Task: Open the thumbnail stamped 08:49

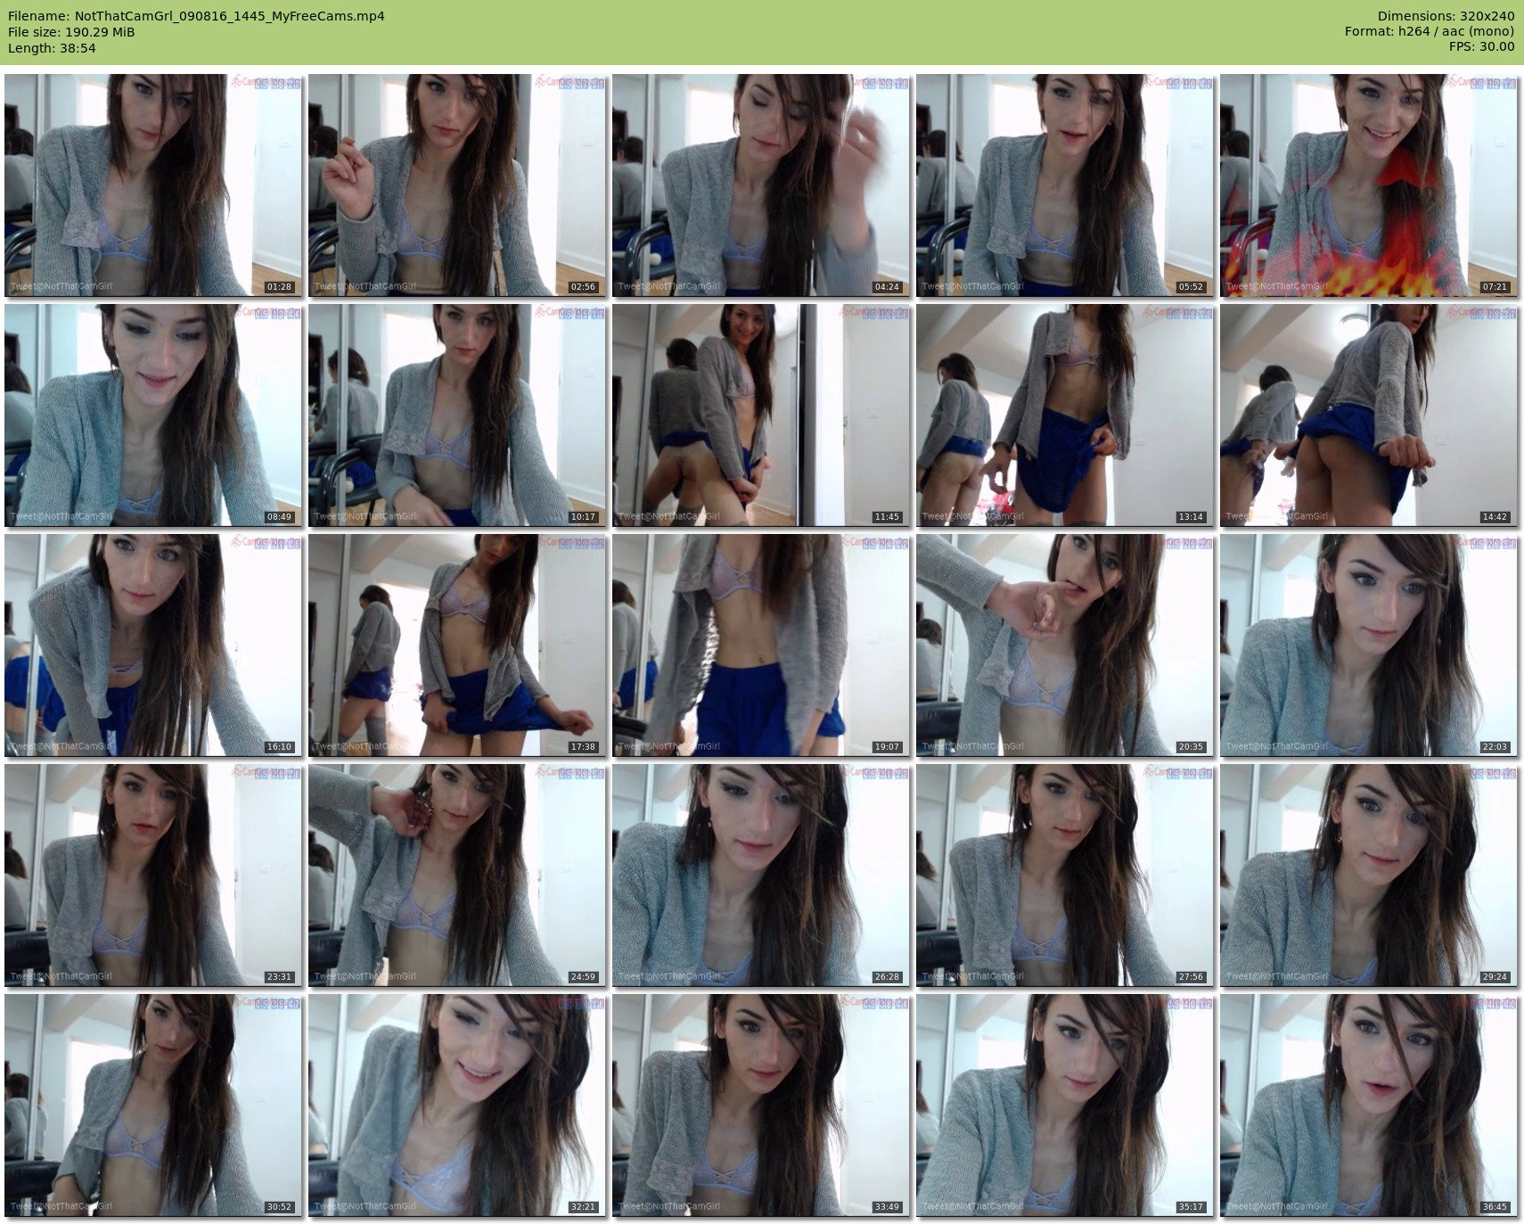Action: pos(153,415)
